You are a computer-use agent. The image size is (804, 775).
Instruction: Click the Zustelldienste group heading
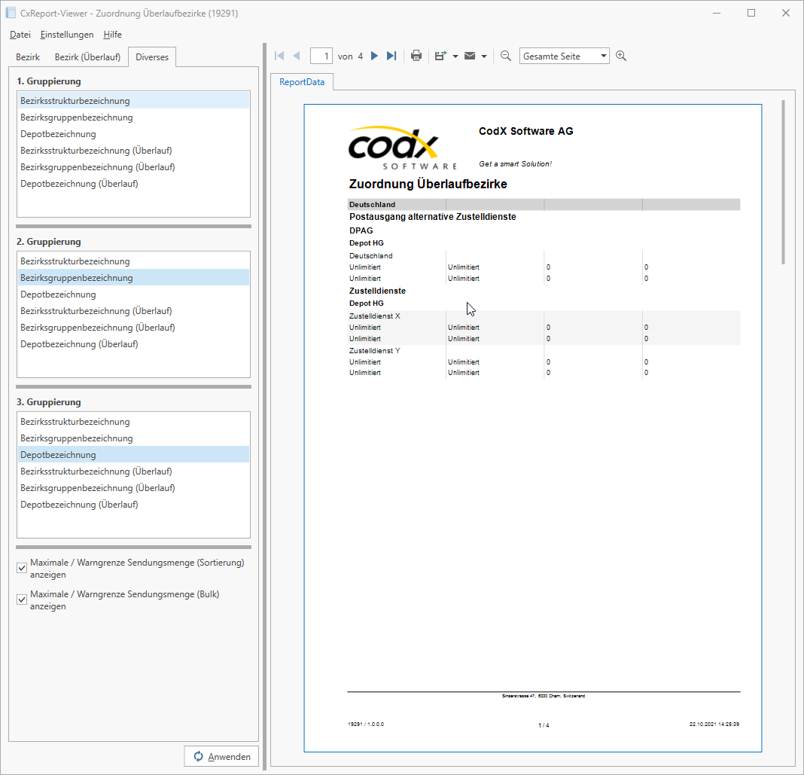(377, 291)
